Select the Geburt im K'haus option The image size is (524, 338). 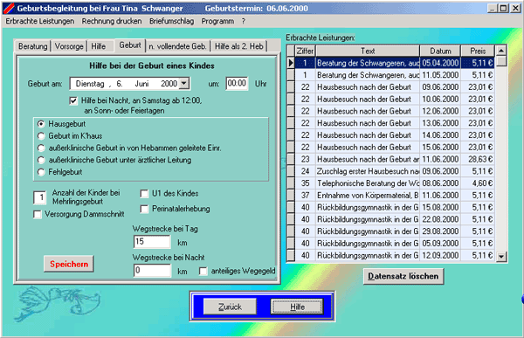(x=41, y=136)
